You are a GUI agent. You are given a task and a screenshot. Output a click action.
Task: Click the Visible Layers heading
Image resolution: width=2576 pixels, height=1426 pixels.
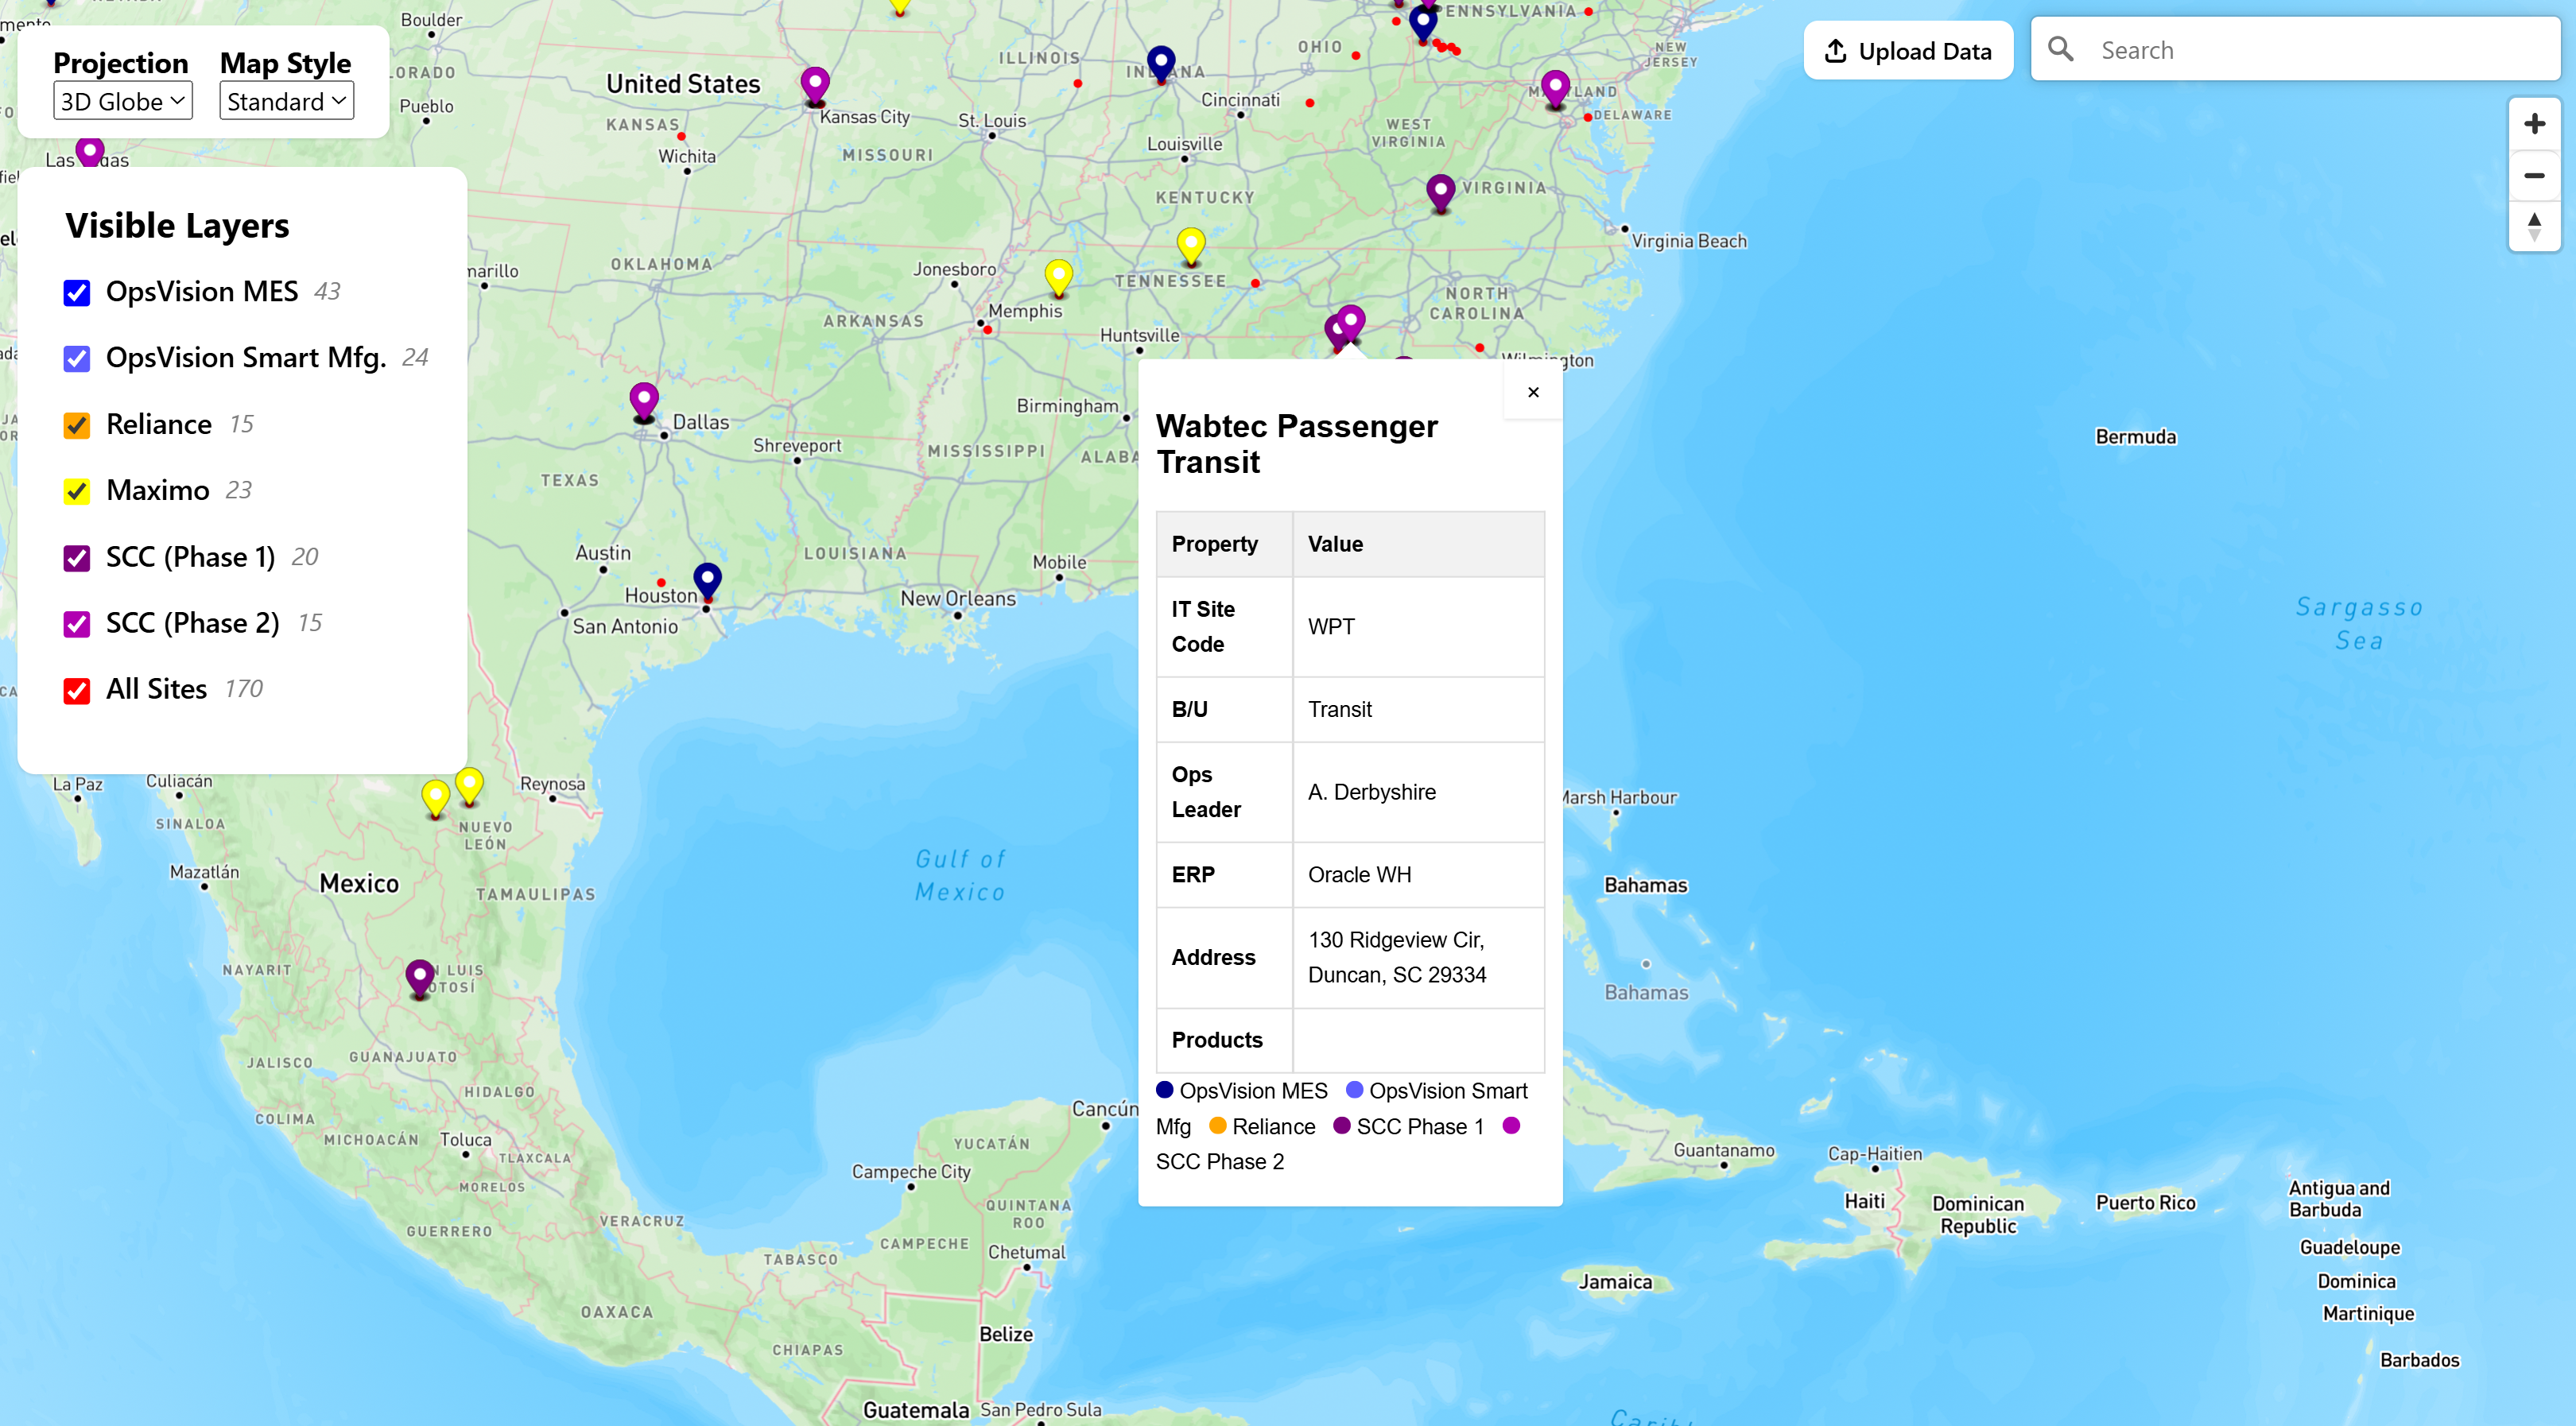pos(177,226)
